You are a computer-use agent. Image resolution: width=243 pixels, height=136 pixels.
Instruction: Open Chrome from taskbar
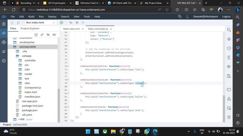[122, 131]
